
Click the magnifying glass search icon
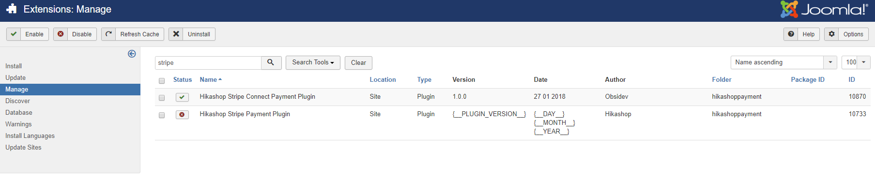[x=271, y=62]
